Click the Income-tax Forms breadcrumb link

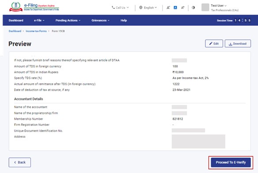click(36, 31)
